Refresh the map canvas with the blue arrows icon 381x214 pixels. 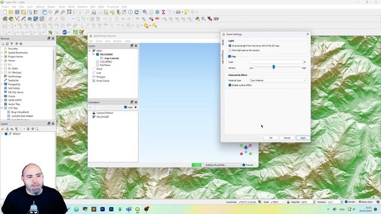click(136, 12)
